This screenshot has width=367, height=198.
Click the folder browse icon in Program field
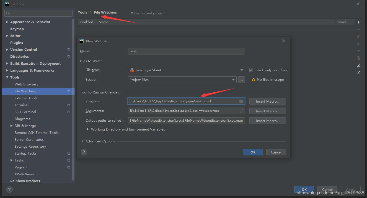[x=241, y=101]
